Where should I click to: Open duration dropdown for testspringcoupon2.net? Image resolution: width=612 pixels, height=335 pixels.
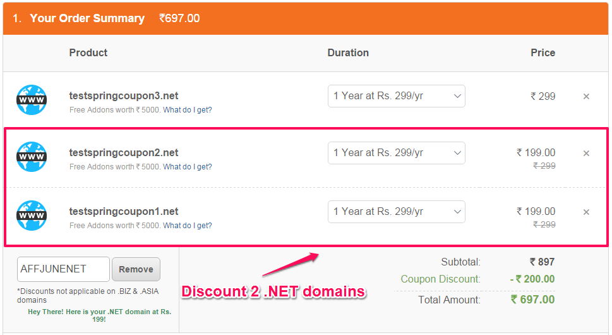pos(396,153)
